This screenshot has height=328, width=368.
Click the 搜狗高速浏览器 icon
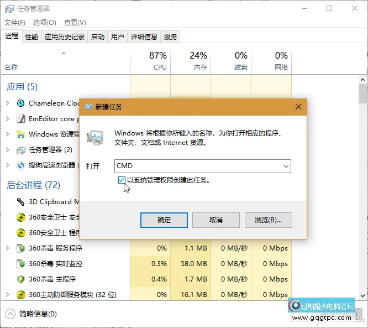click(x=20, y=165)
